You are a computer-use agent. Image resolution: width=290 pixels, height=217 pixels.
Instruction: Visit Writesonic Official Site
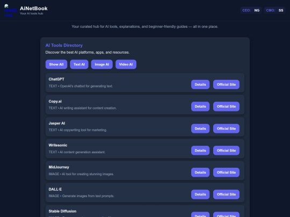[227, 151]
